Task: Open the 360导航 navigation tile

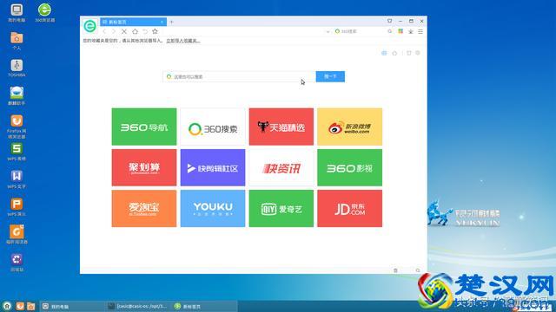Action: pyautogui.click(x=144, y=127)
